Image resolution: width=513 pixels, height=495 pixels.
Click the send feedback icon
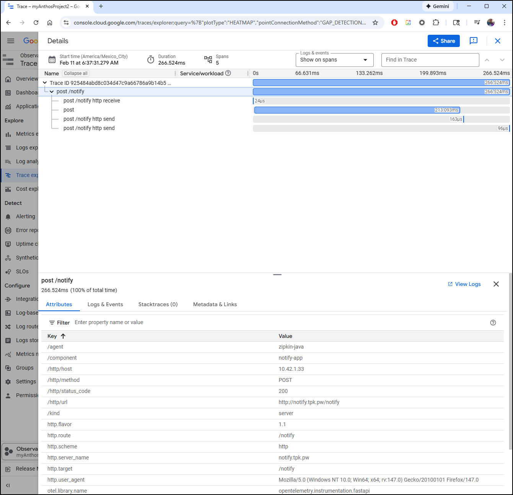click(x=473, y=41)
